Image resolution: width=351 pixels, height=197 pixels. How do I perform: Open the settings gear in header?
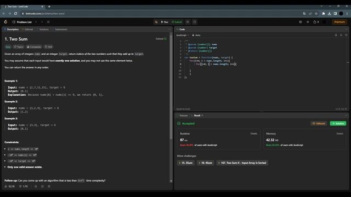308,22
